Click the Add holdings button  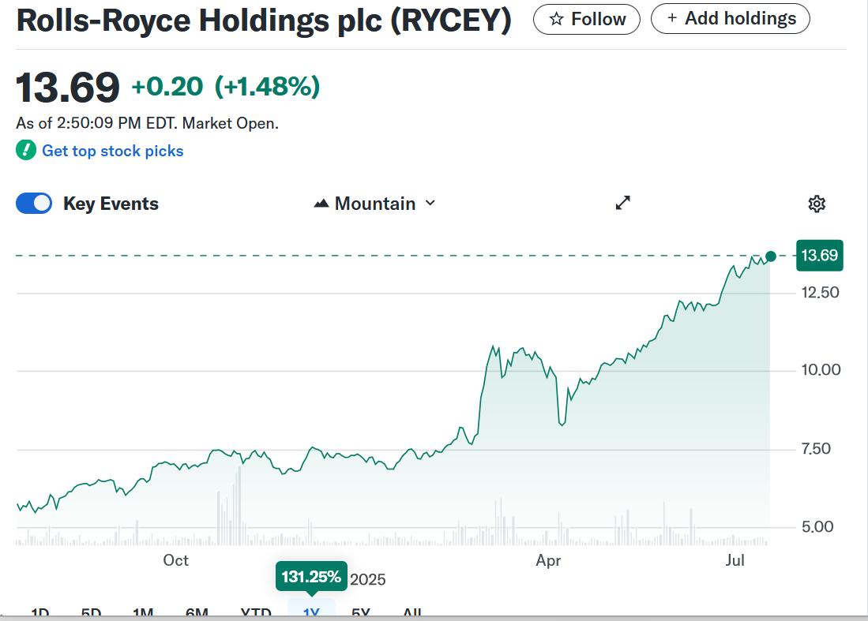coord(730,19)
